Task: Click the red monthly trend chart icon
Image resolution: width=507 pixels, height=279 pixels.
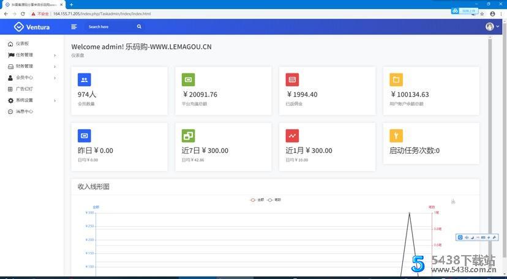Action: point(292,136)
